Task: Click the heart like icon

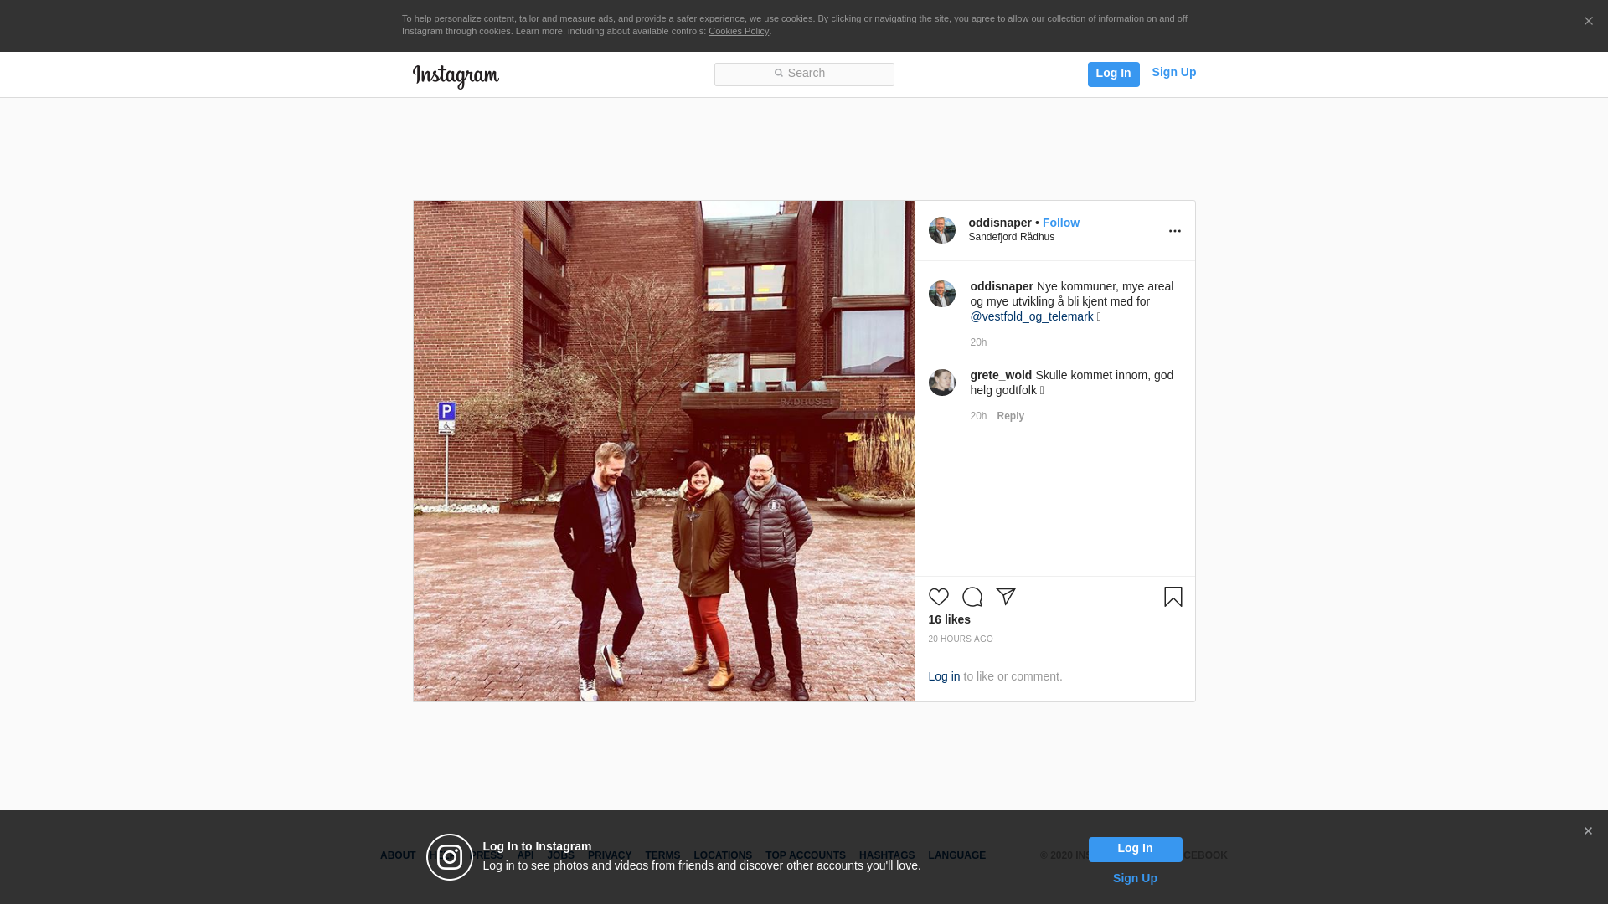Action: coord(938,597)
